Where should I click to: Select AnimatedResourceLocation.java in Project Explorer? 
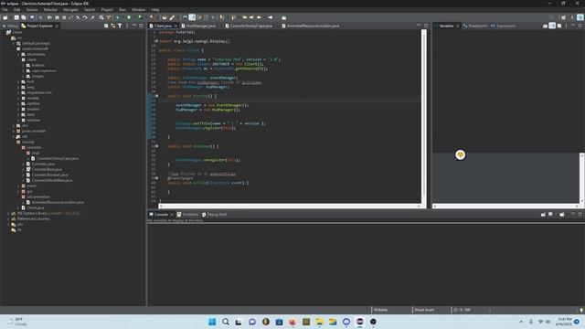point(58,202)
